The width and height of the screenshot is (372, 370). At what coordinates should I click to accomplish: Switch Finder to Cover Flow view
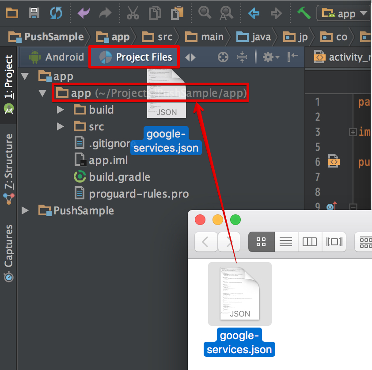(334, 242)
